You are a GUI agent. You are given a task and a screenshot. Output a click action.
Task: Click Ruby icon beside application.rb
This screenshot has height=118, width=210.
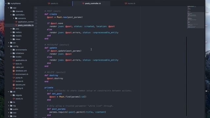click(14, 60)
